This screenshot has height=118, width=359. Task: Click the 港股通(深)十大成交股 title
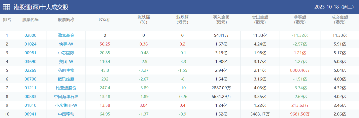(41, 7)
